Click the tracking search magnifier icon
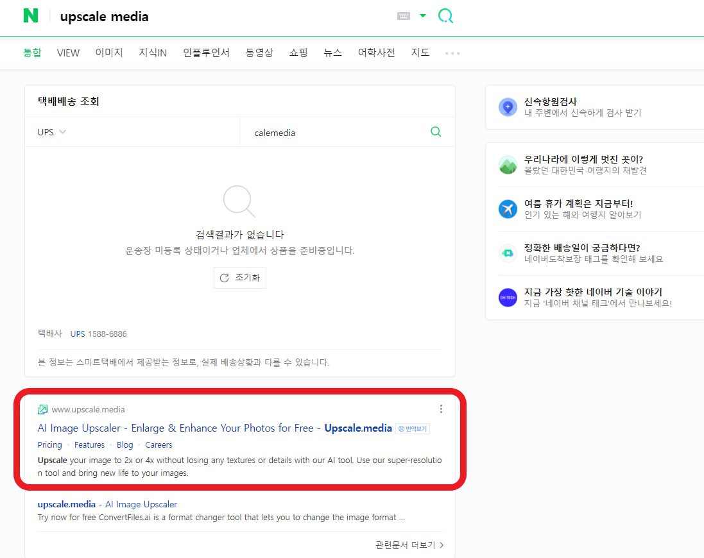This screenshot has height=558, width=704. (436, 131)
